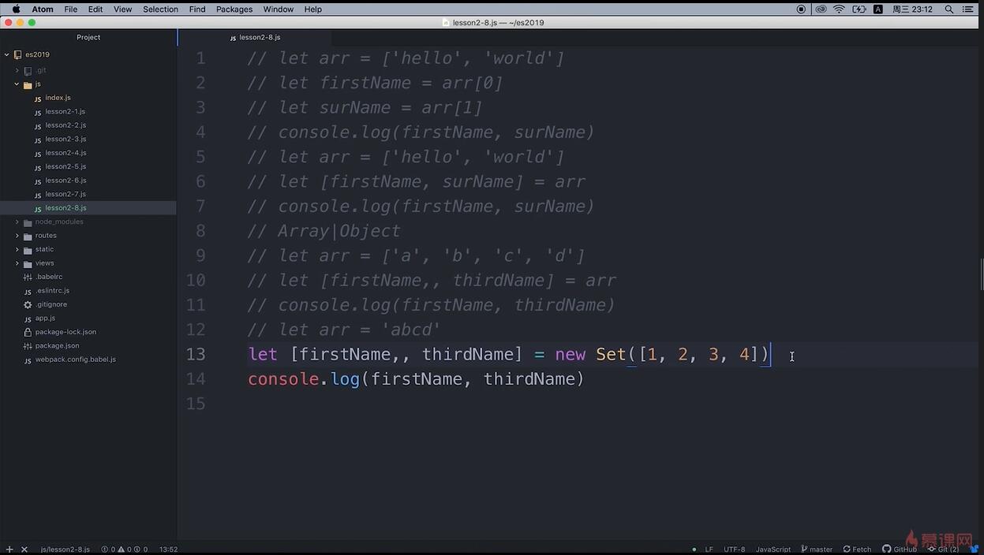The height and width of the screenshot is (555, 984).
Task: Open lesson2-2.js file
Action: pos(65,125)
